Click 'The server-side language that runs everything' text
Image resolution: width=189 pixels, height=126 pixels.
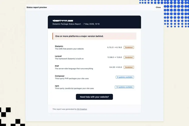[74, 69]
